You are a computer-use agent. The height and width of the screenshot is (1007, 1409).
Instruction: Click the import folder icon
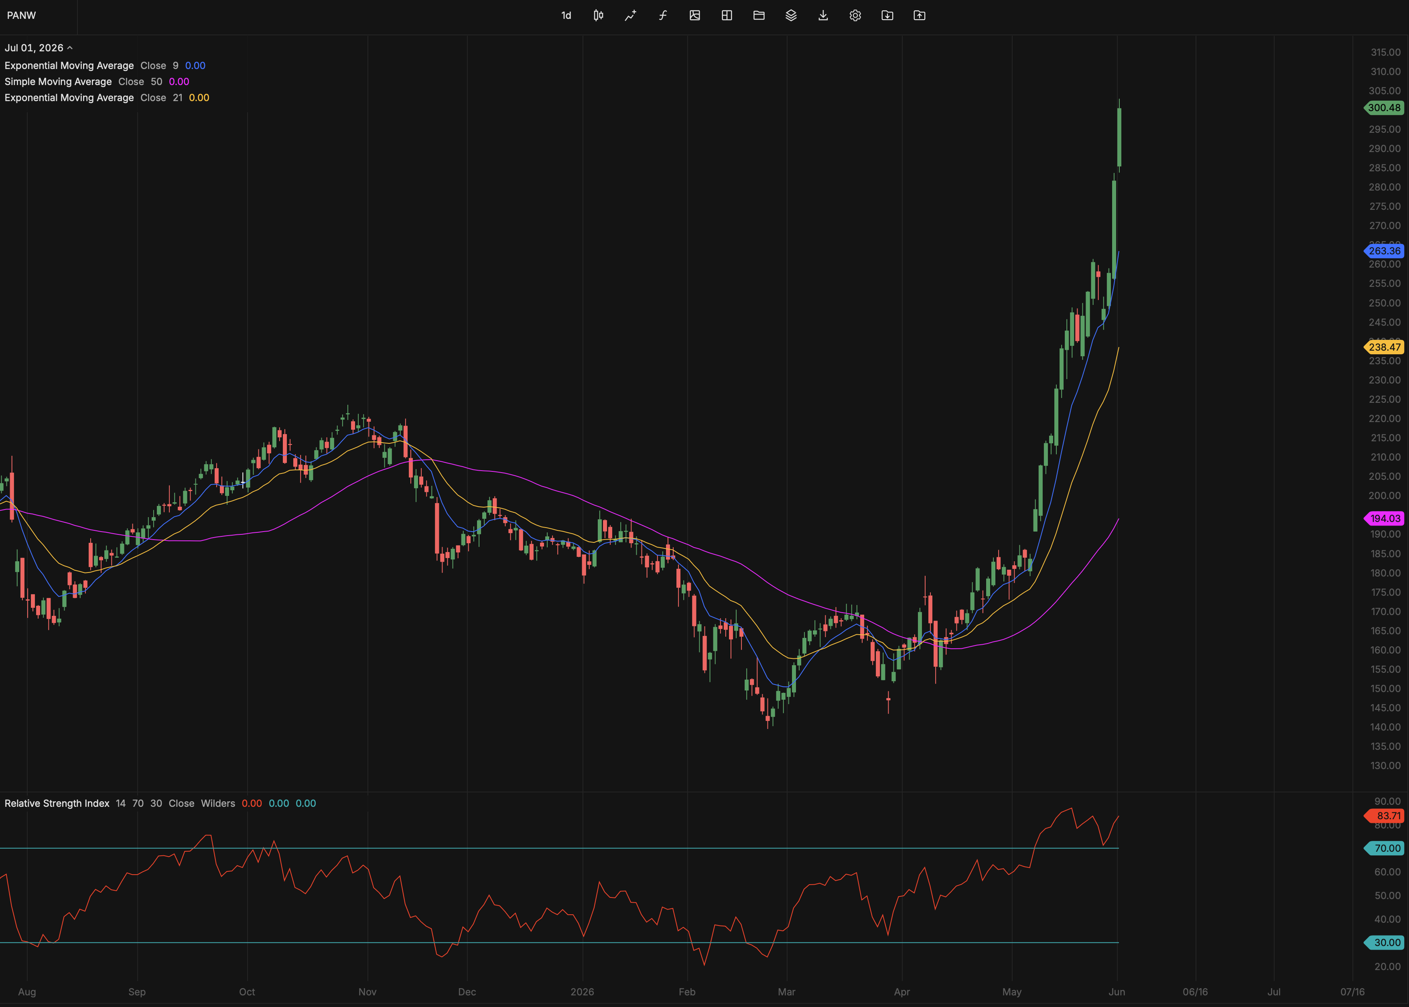[x=888, y=16]
